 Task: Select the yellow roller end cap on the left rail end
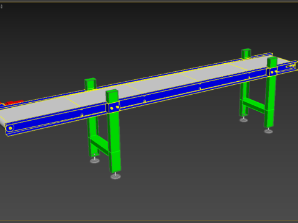coord(10,128)
